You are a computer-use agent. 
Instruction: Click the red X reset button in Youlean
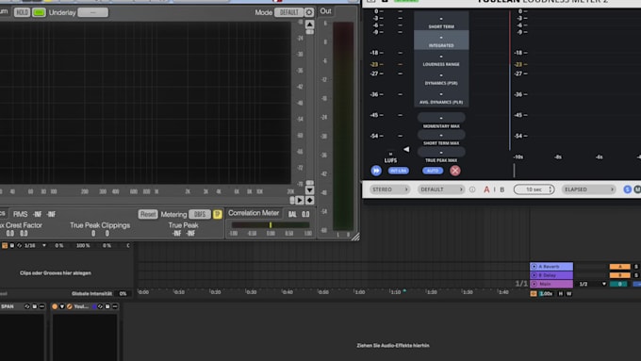click(455, 171)
